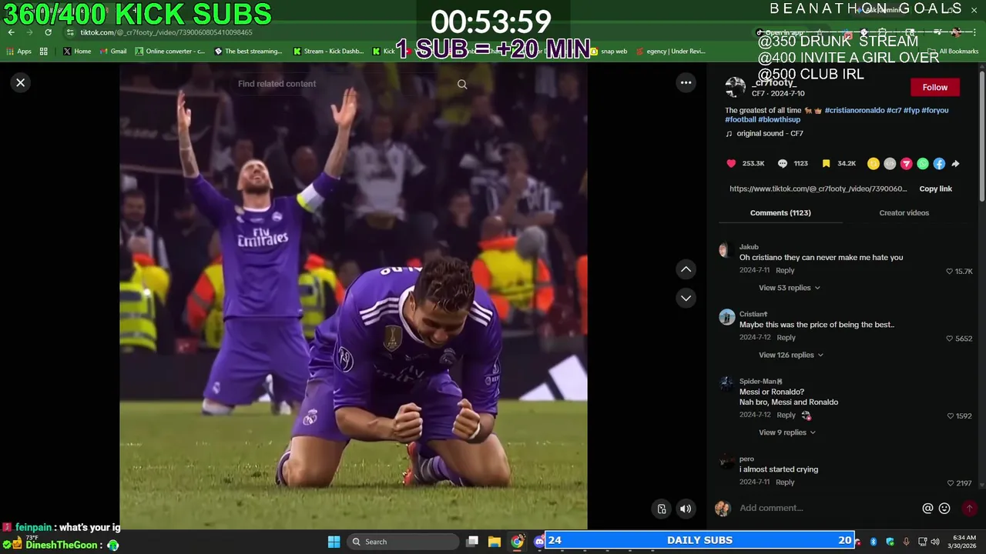Click the browser address bar URL
The height and width of the screenshot is (554, 986).
click(166, 32)
